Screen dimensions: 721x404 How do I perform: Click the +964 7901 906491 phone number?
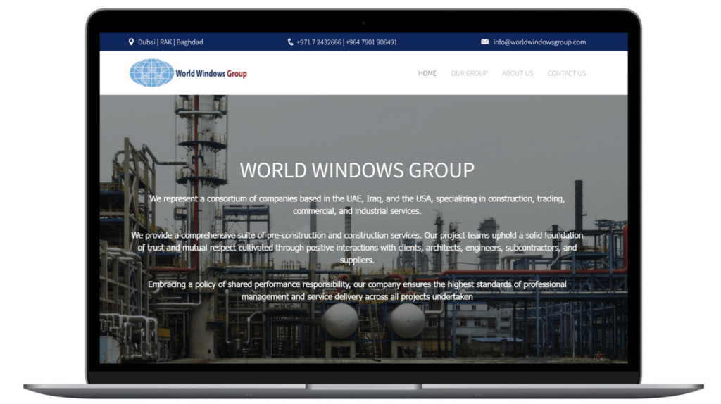click(371, 42)
